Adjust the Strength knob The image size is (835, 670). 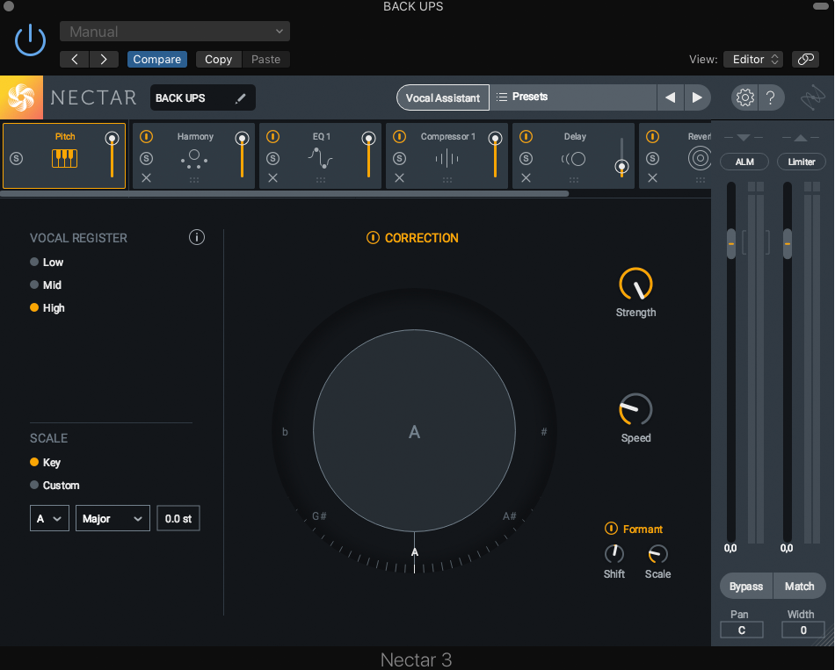click(x=635, y=284)
